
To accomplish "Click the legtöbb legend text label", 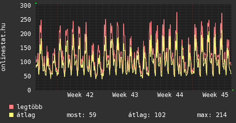I will coord(30,107).
